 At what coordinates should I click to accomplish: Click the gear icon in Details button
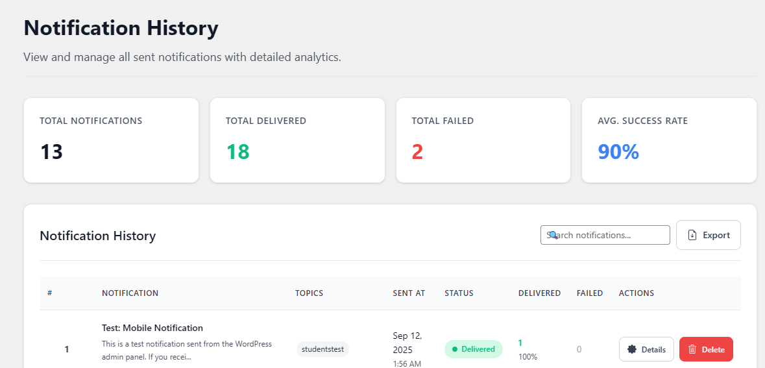(x=632, y=349)
